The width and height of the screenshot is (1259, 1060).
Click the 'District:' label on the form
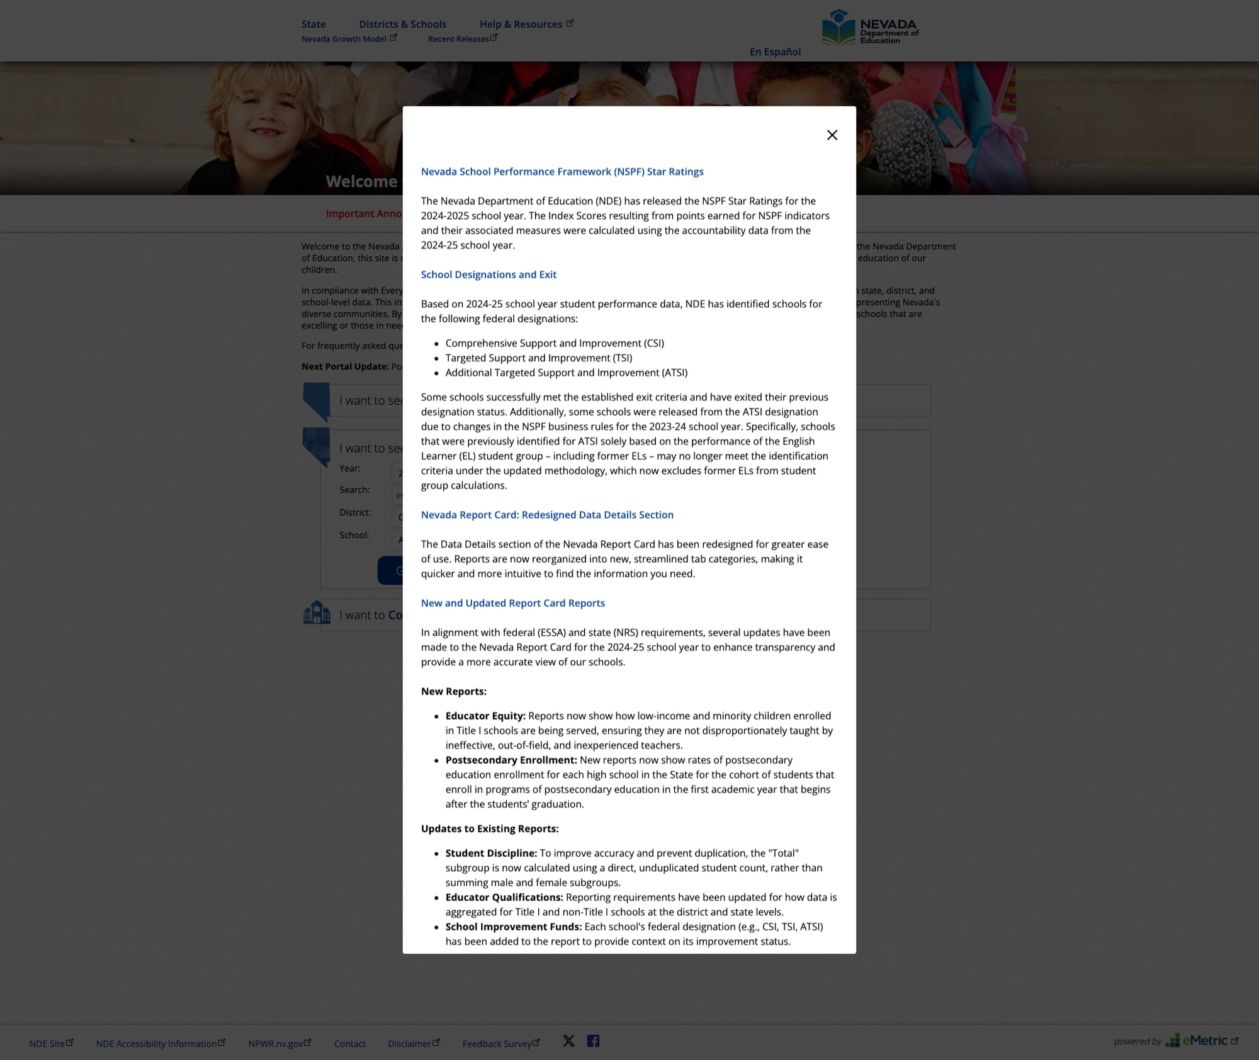355,512
